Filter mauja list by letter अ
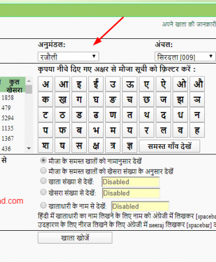Screen dimensions: 216x262 click(45, 84)
